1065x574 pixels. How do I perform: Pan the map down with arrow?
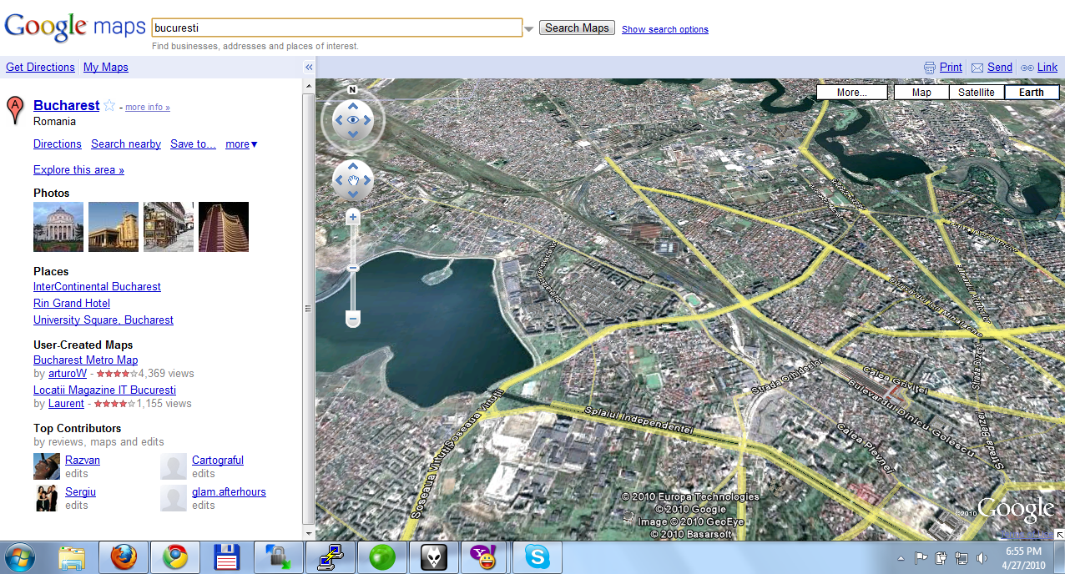pos(353,194)
